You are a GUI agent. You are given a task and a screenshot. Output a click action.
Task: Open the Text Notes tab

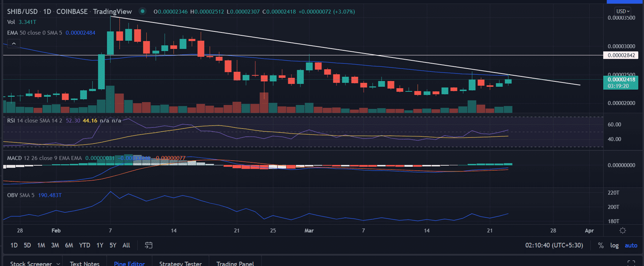click(x=84, y=264)
